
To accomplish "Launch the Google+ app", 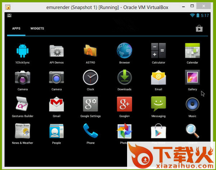I will click(x=125, y=104).
